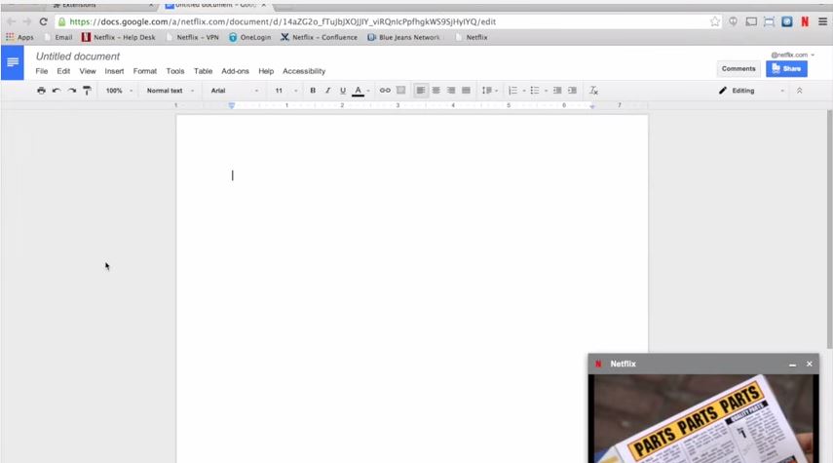This screenshot has width=833, height=463.
Task: Align text to the right
Action: (x=451, y=91)
